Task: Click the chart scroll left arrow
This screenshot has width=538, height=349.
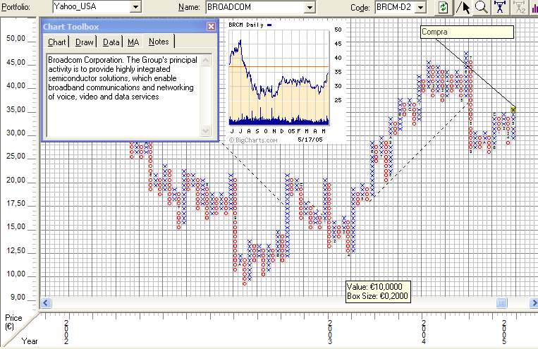Action: pos(46,303)
